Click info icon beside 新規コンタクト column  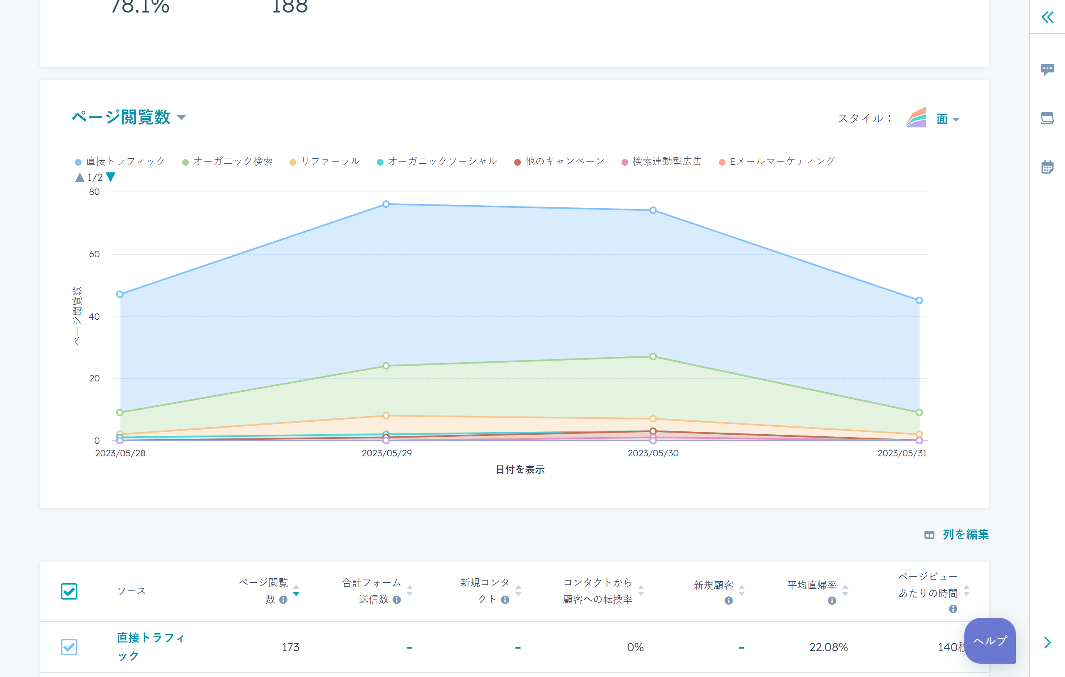pos(505,600)
